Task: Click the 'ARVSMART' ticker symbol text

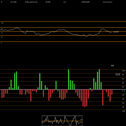Action: pyautogui.click(x=85, y=2)
